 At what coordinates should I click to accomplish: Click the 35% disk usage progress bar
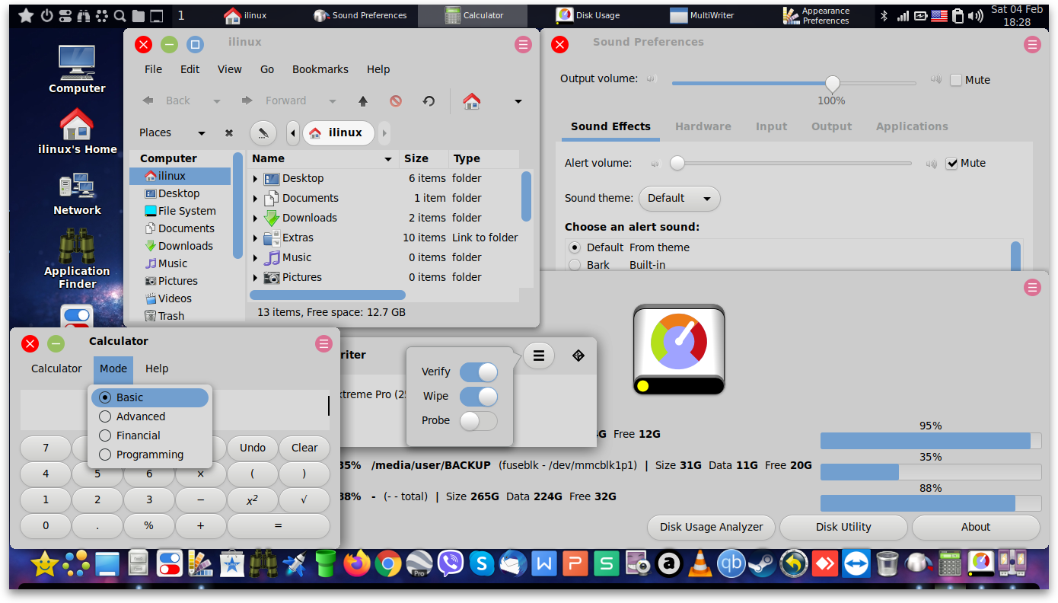click(931, 472)
